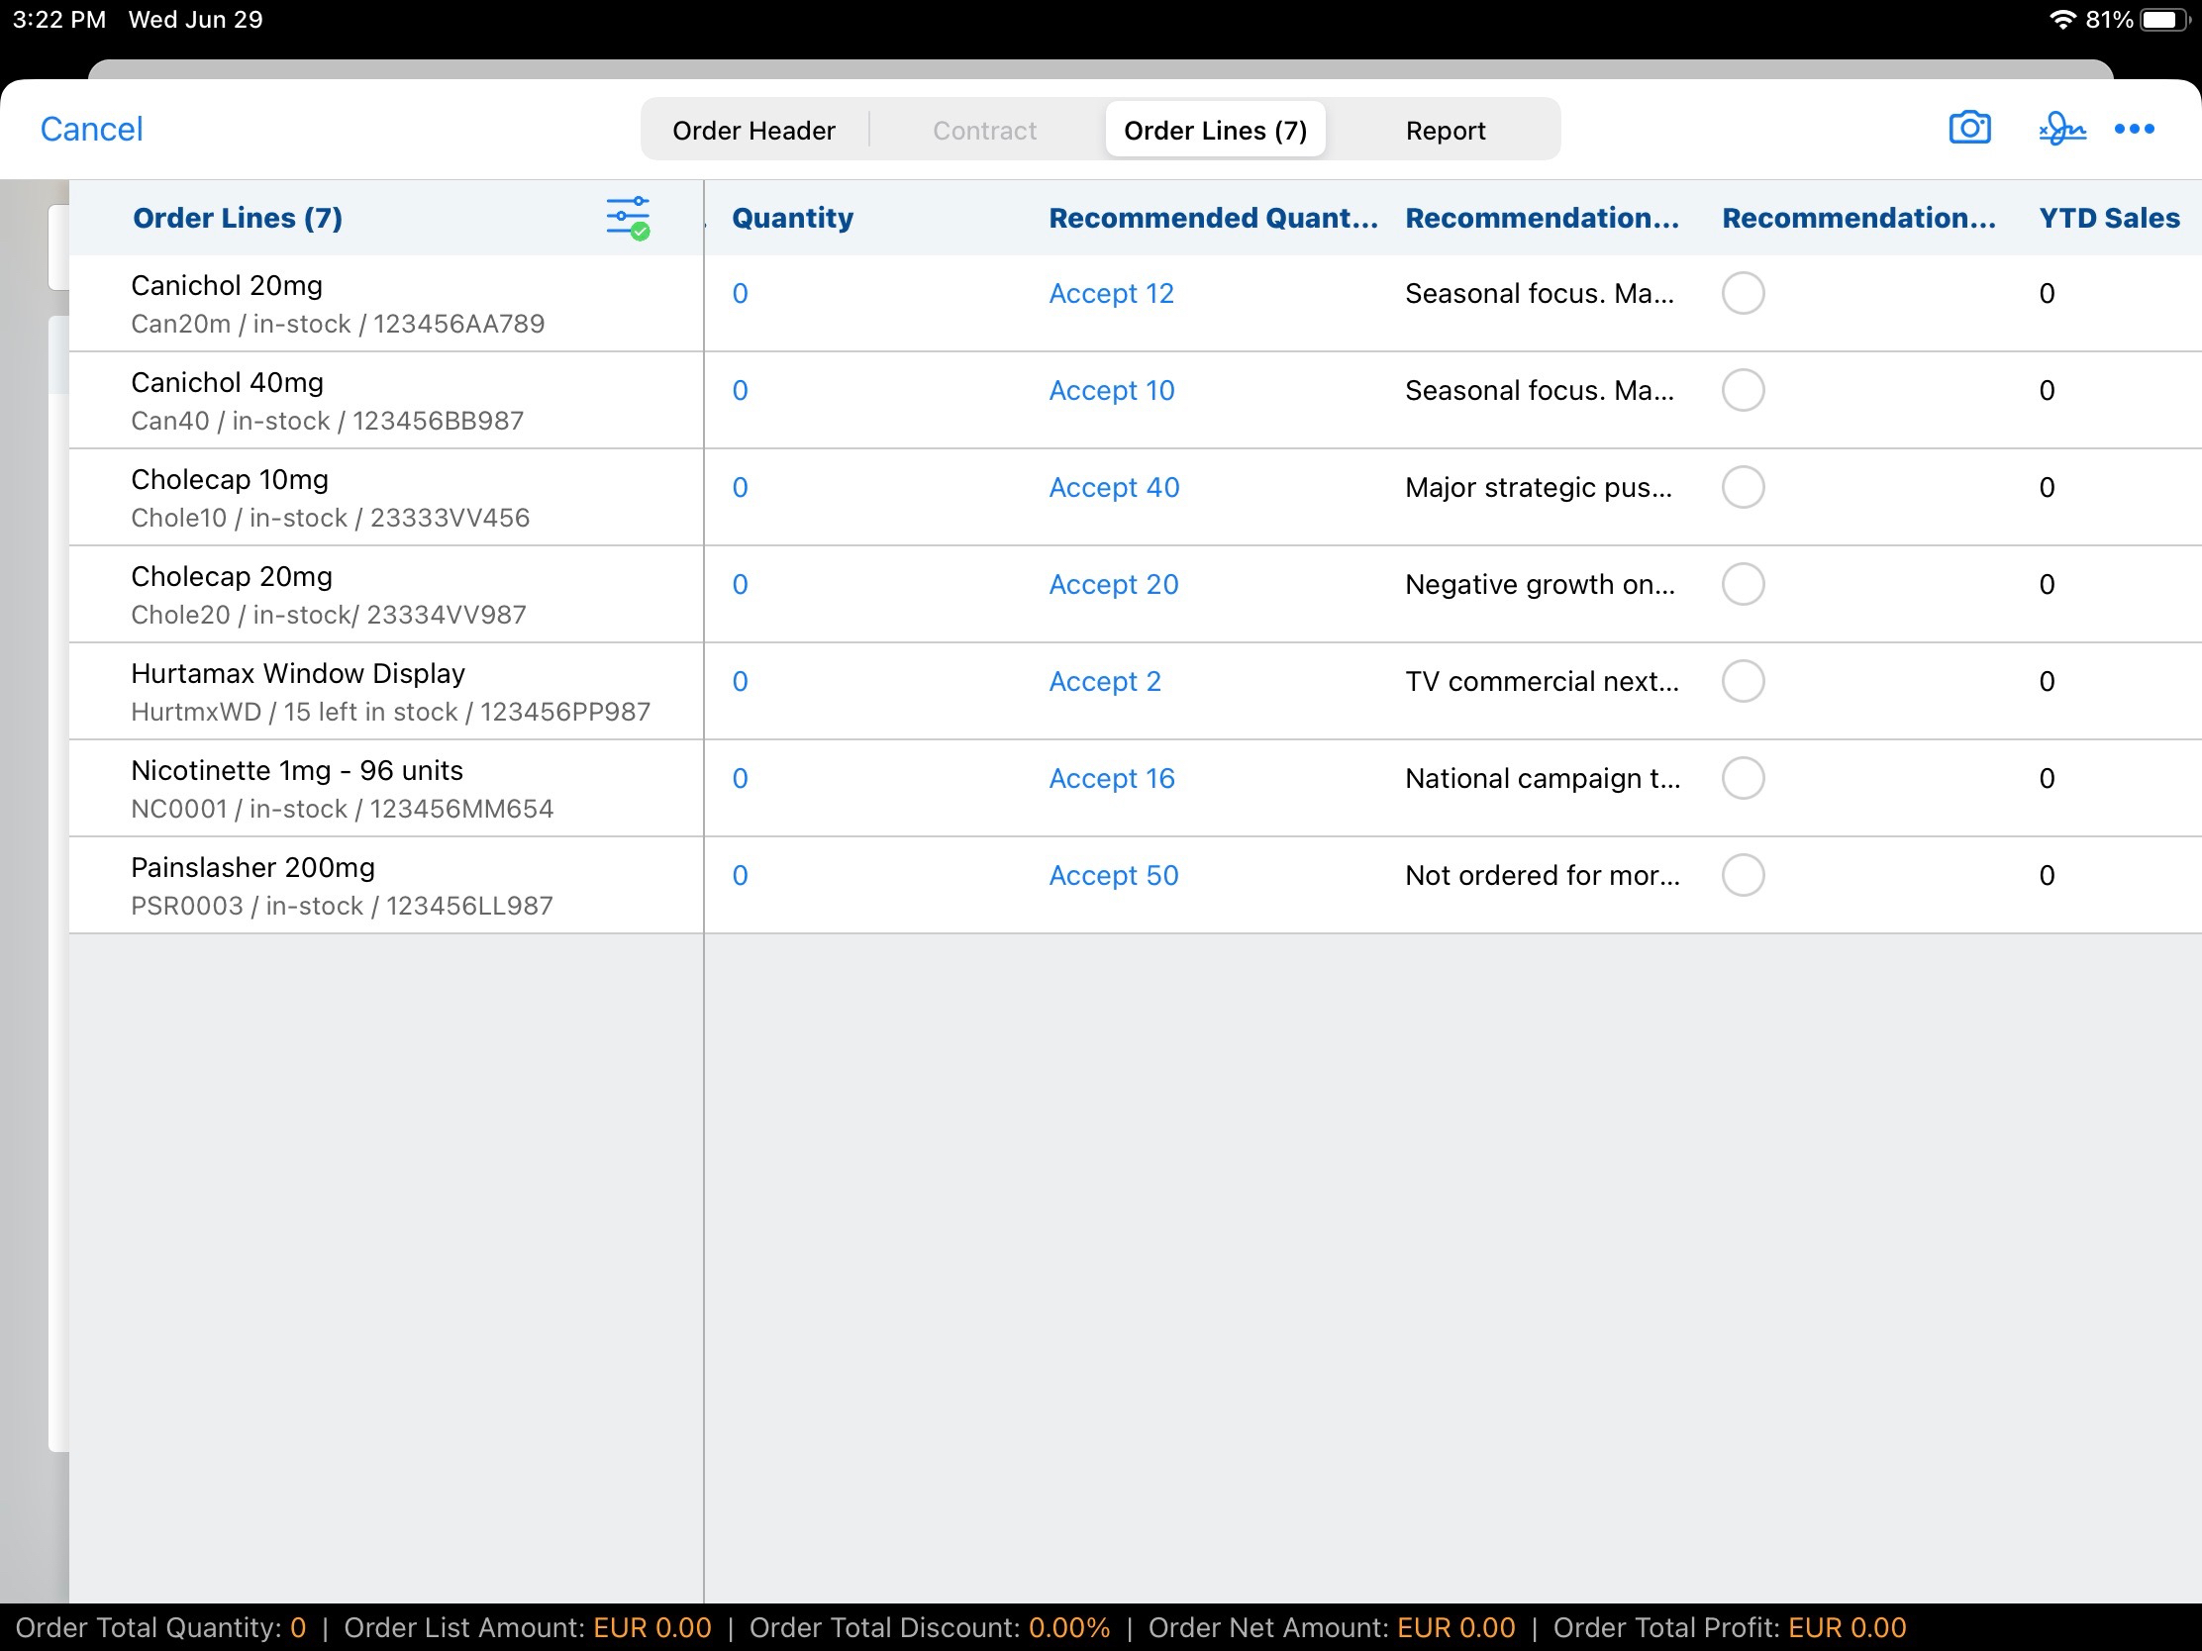Open the camera photo capture icon
This screenshot has height=1651, width=2202.
(1968, 129)
